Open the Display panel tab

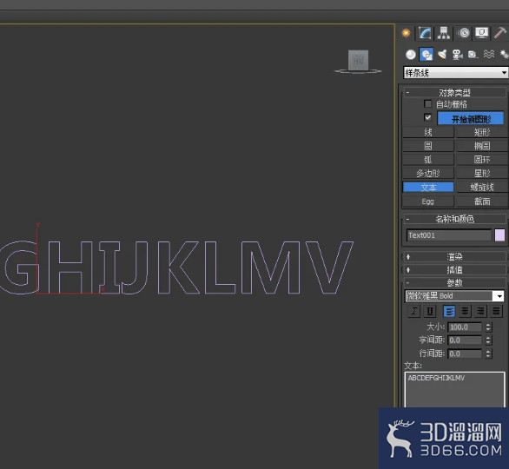point(482,33)
